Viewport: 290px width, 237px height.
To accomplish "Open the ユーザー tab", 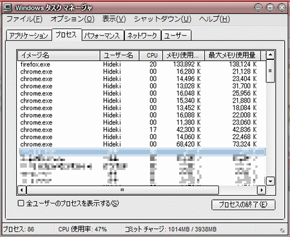I will coord(176,35).
